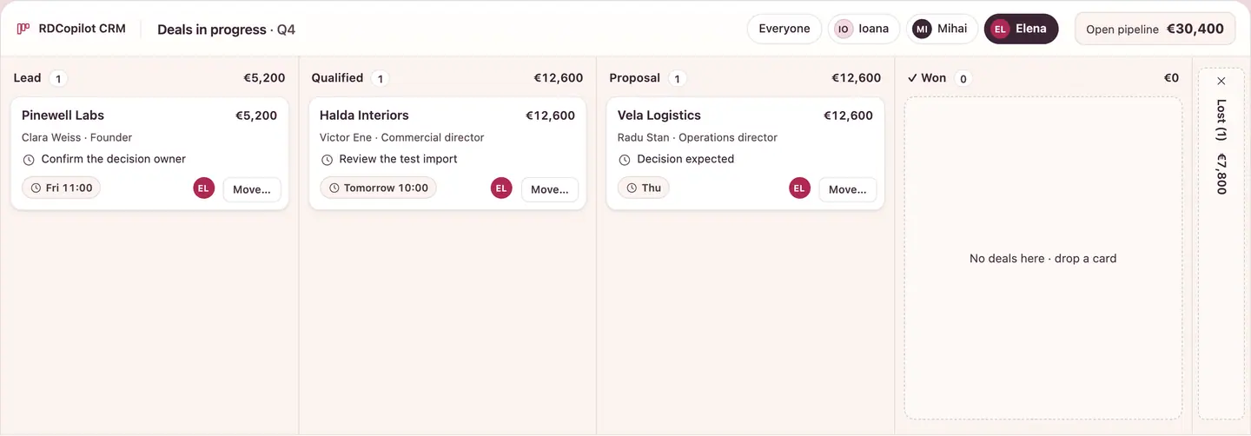Click the Won column total €0

[1171, 78]
